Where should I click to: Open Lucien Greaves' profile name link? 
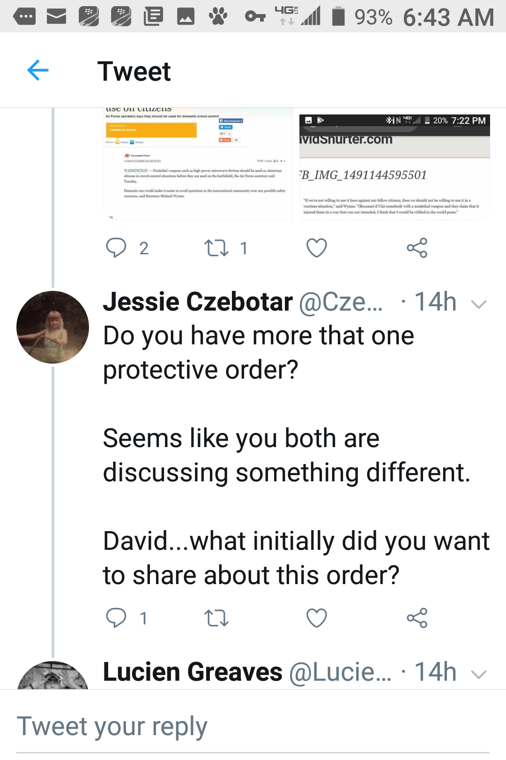pos(193,672)
